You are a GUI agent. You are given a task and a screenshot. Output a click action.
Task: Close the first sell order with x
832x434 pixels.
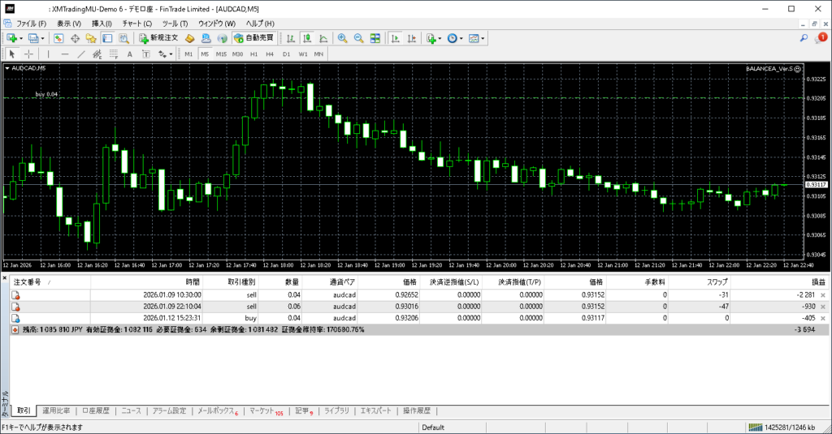click(822, 294)
